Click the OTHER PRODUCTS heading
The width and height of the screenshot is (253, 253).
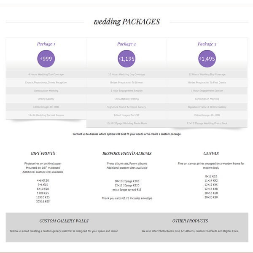[x=190, y=221]
